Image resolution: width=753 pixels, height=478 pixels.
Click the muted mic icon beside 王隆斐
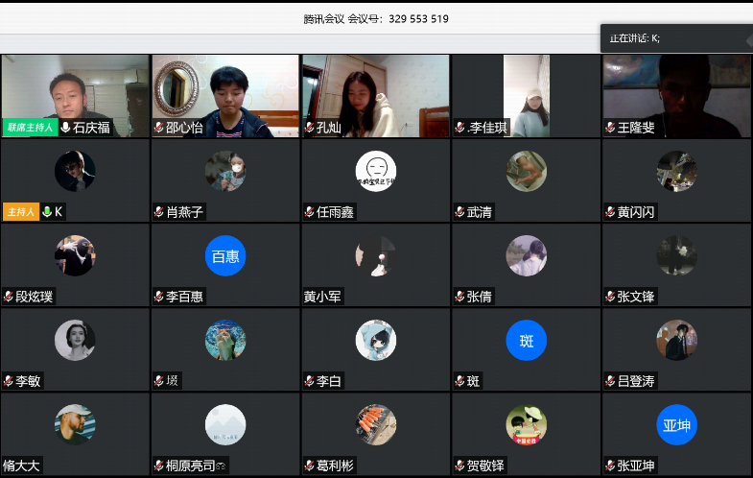click(610, 128)
